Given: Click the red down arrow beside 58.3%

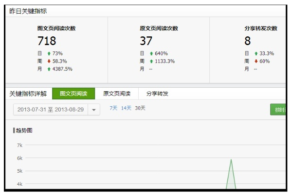Looking at the screenshot, I should coord(49,61).
